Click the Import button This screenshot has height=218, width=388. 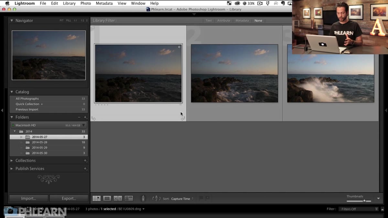coord(28,198)
